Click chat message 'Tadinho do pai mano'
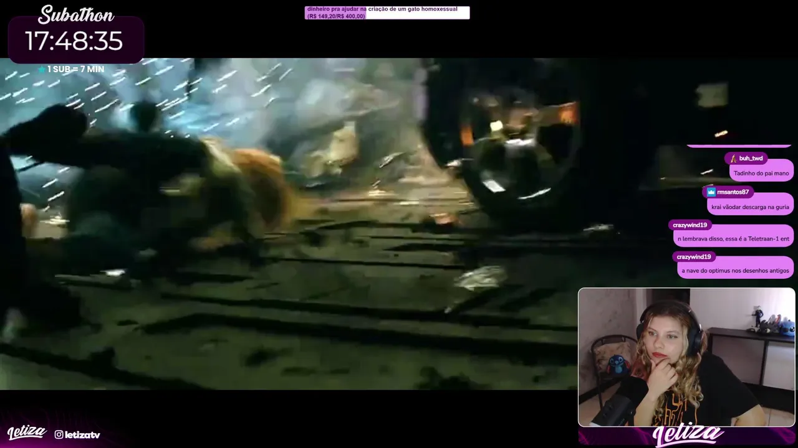This screenshot has height=448, width=798. (761, 174)
